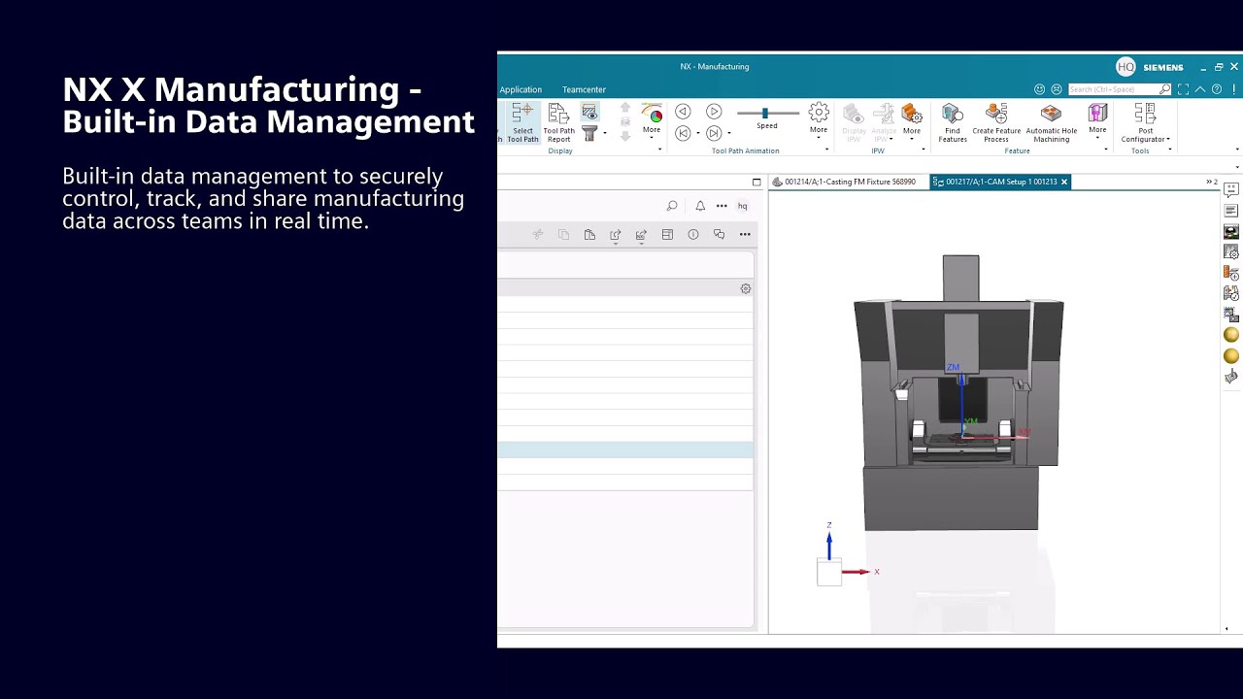Collapse the ribbon with the chevron

tap(1200, 89)
